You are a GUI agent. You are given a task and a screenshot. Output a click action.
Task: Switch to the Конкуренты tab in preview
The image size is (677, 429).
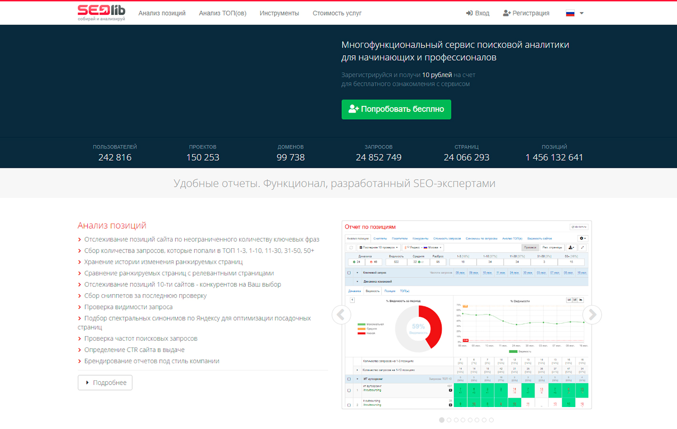click(x=421, y=238)
